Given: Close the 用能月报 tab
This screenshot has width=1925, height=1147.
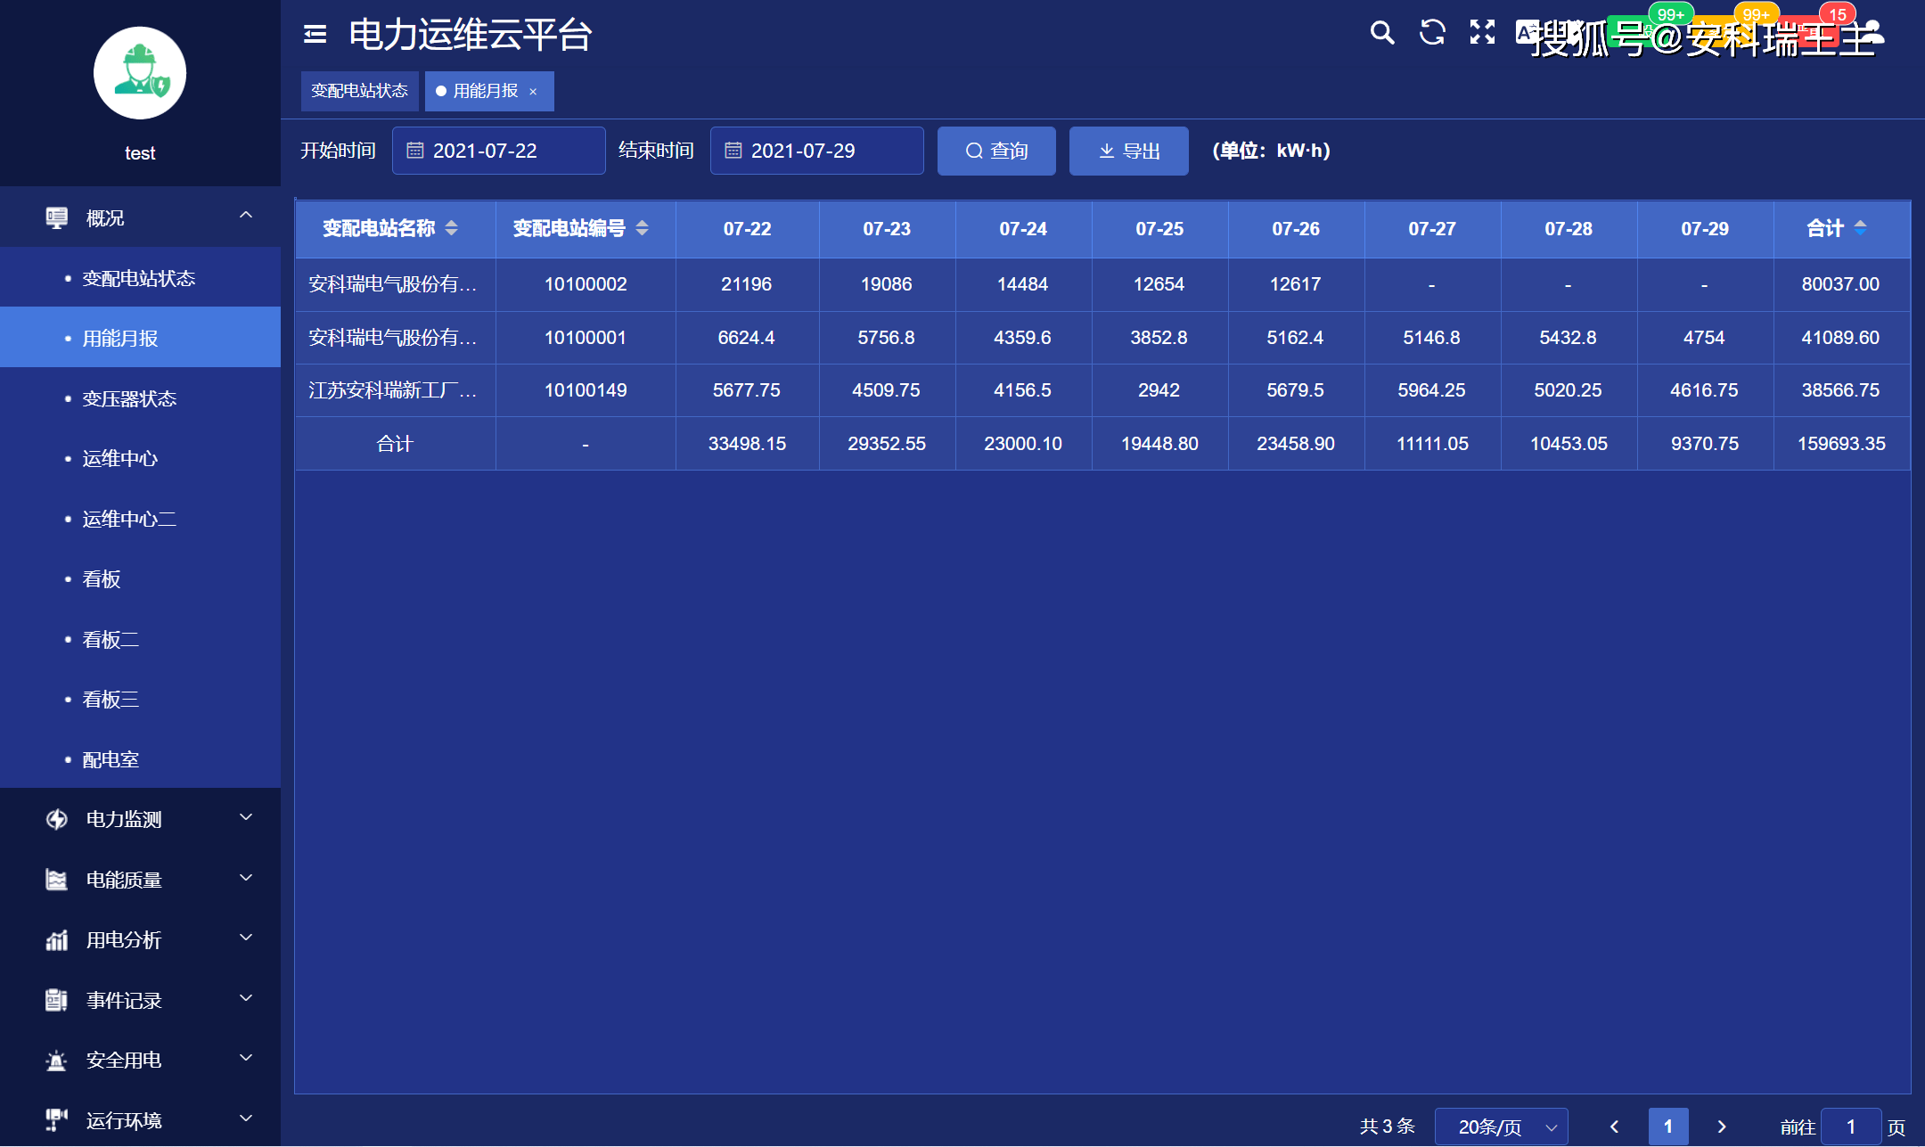Looking at the screenshot, I should [533, 91].
